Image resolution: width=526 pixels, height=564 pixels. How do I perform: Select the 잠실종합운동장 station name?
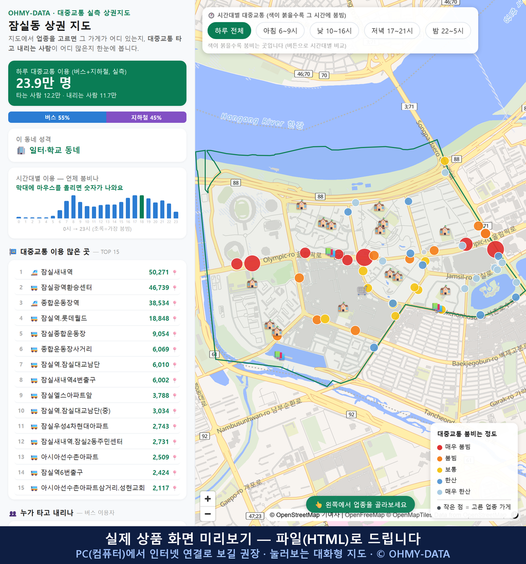tap(63, 334)
